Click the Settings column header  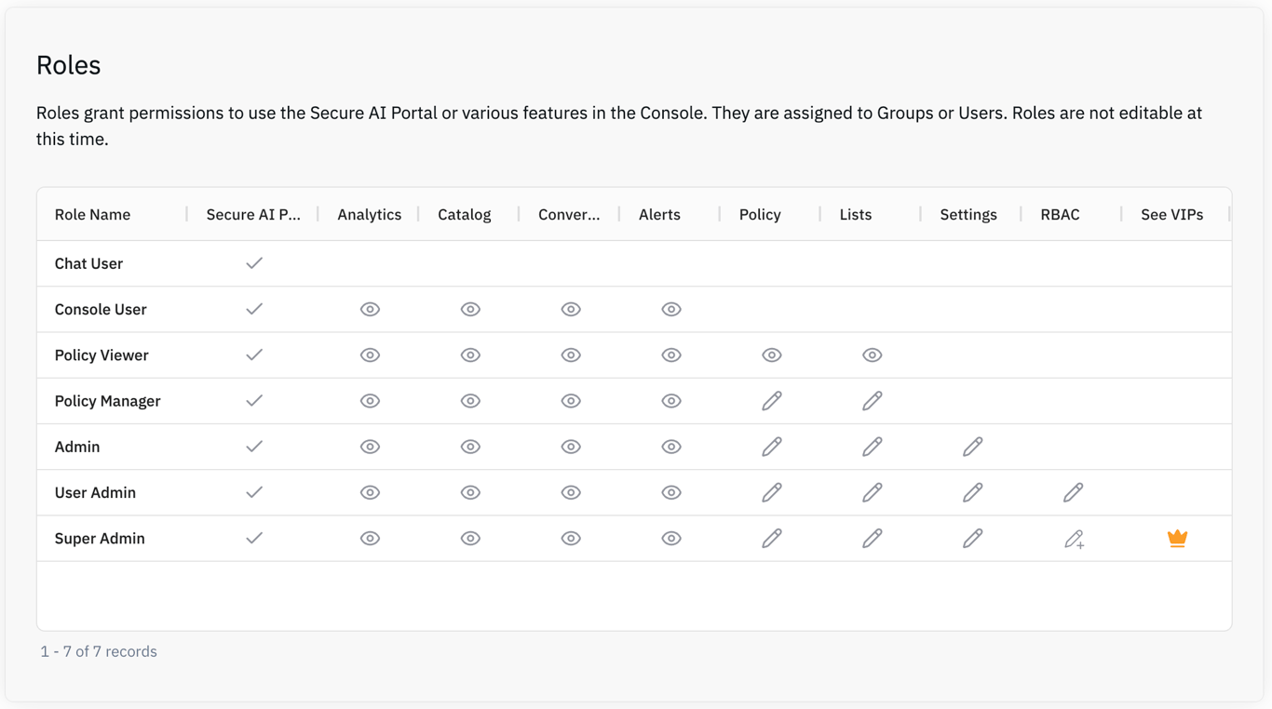click(x=968, y=215)
